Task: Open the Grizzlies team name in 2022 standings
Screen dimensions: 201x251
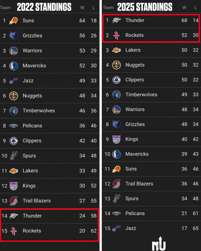Action: [x=32, y=36]
